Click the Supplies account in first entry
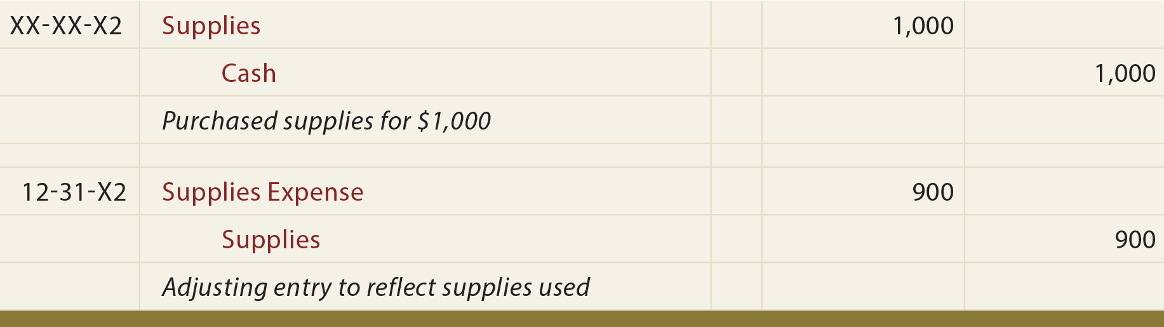This screenshot has width=1164, height=327. [x=211, y=26]
